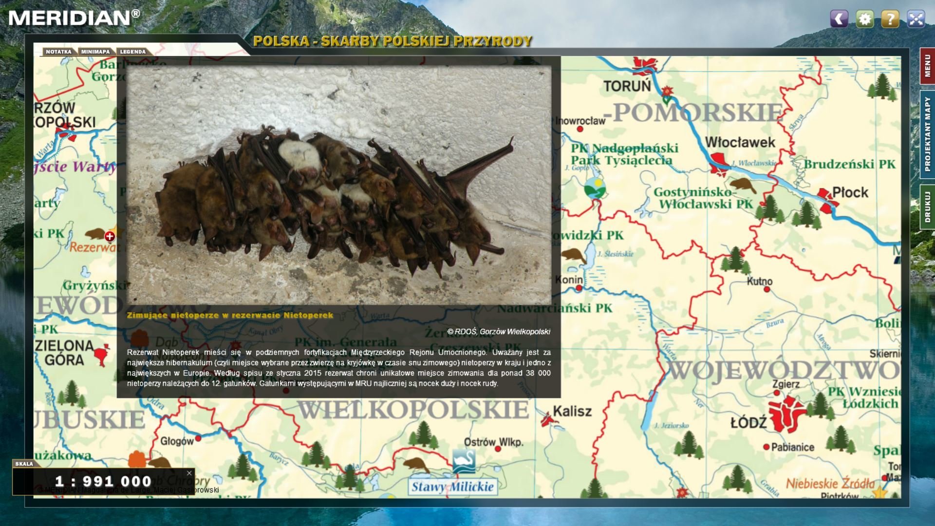The height and width of the screenshot is (526, 935).
Task: Click the scale value 1 : 991 000
Action: 103,481
